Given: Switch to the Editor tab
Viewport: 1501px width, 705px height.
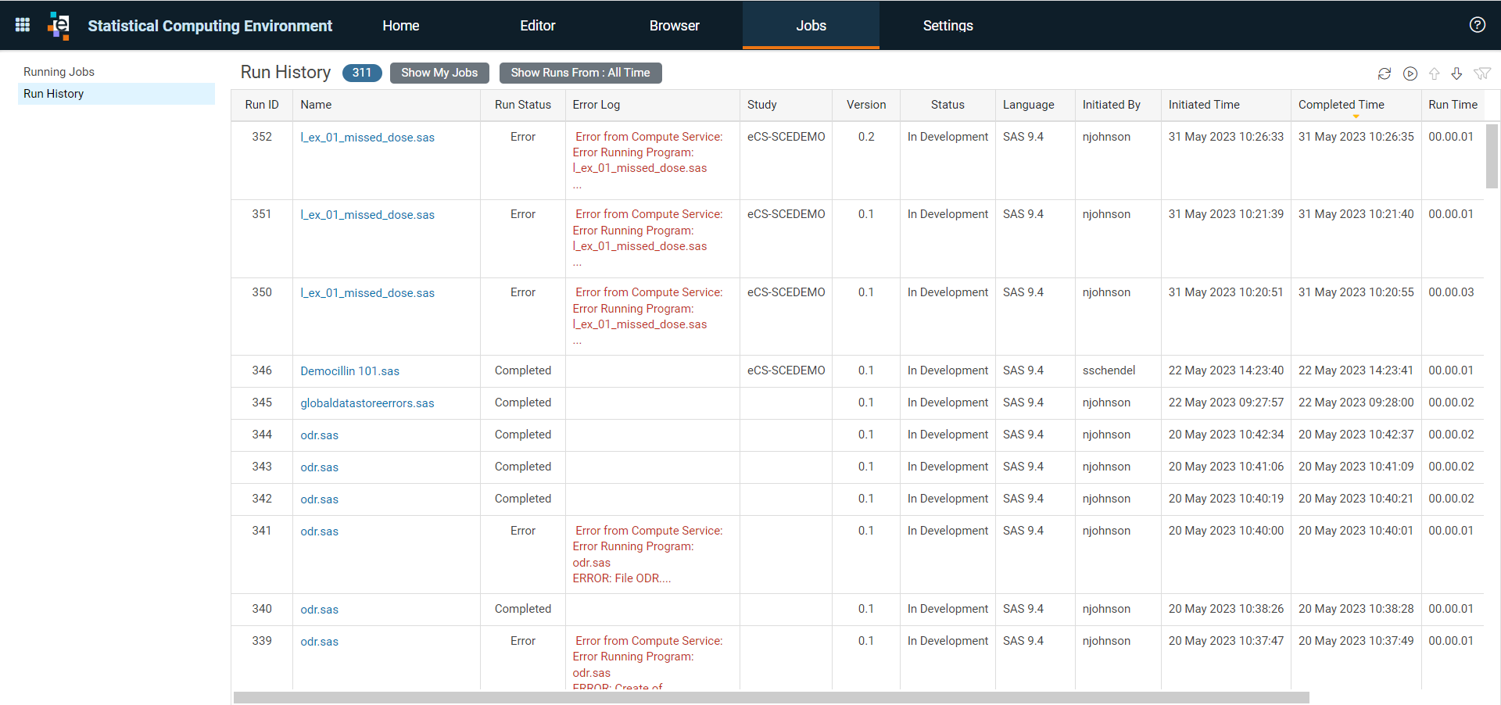Looking at the screenshot, I should [x=538, y=26].
